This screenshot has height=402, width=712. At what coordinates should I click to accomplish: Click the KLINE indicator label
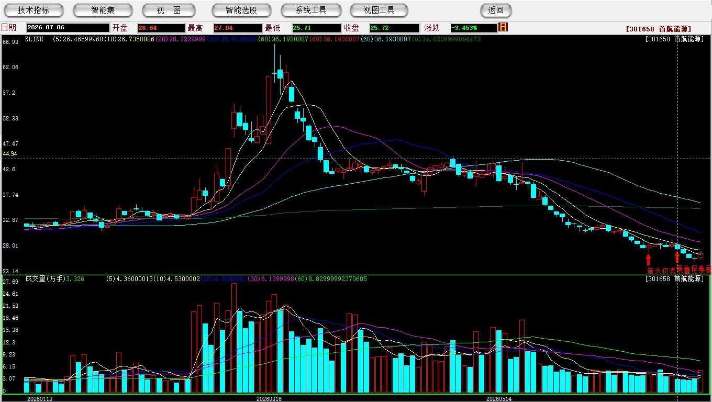[34, 39]
